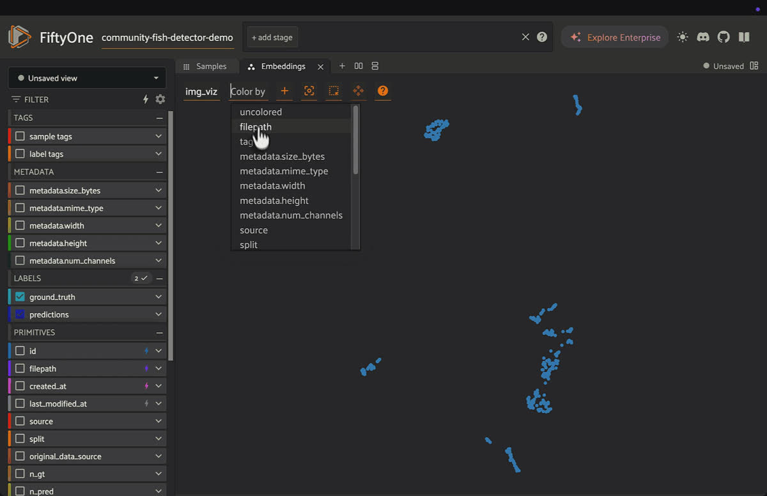
Task: Expand the ground_truth filter chevron
Action: (159, 297)
